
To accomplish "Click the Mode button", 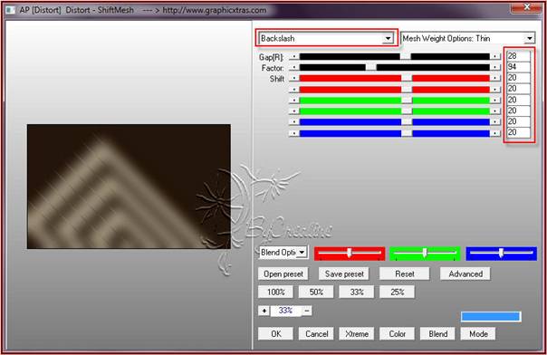I will click(x=478, y=334).
